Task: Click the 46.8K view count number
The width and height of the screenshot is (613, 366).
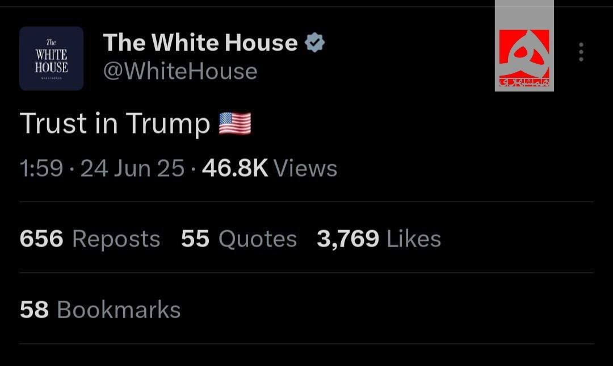Action: click(x=234, y=168)
